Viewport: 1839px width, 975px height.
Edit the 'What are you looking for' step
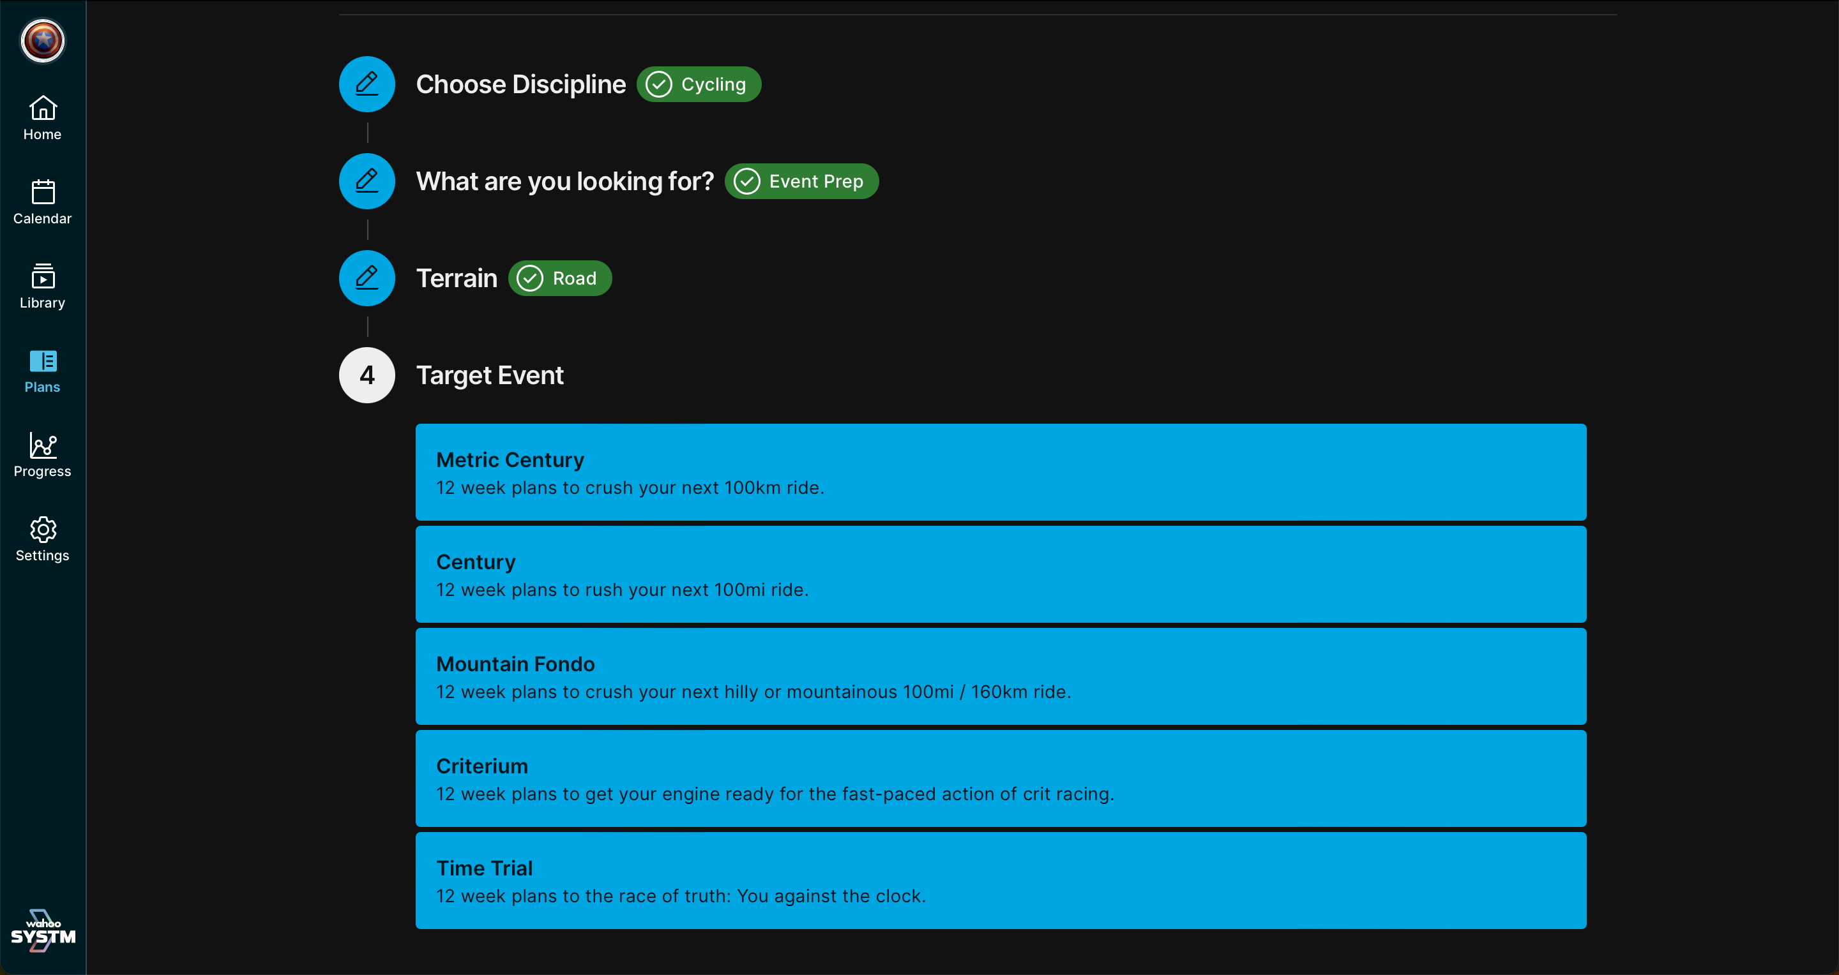tap(367, 181)
